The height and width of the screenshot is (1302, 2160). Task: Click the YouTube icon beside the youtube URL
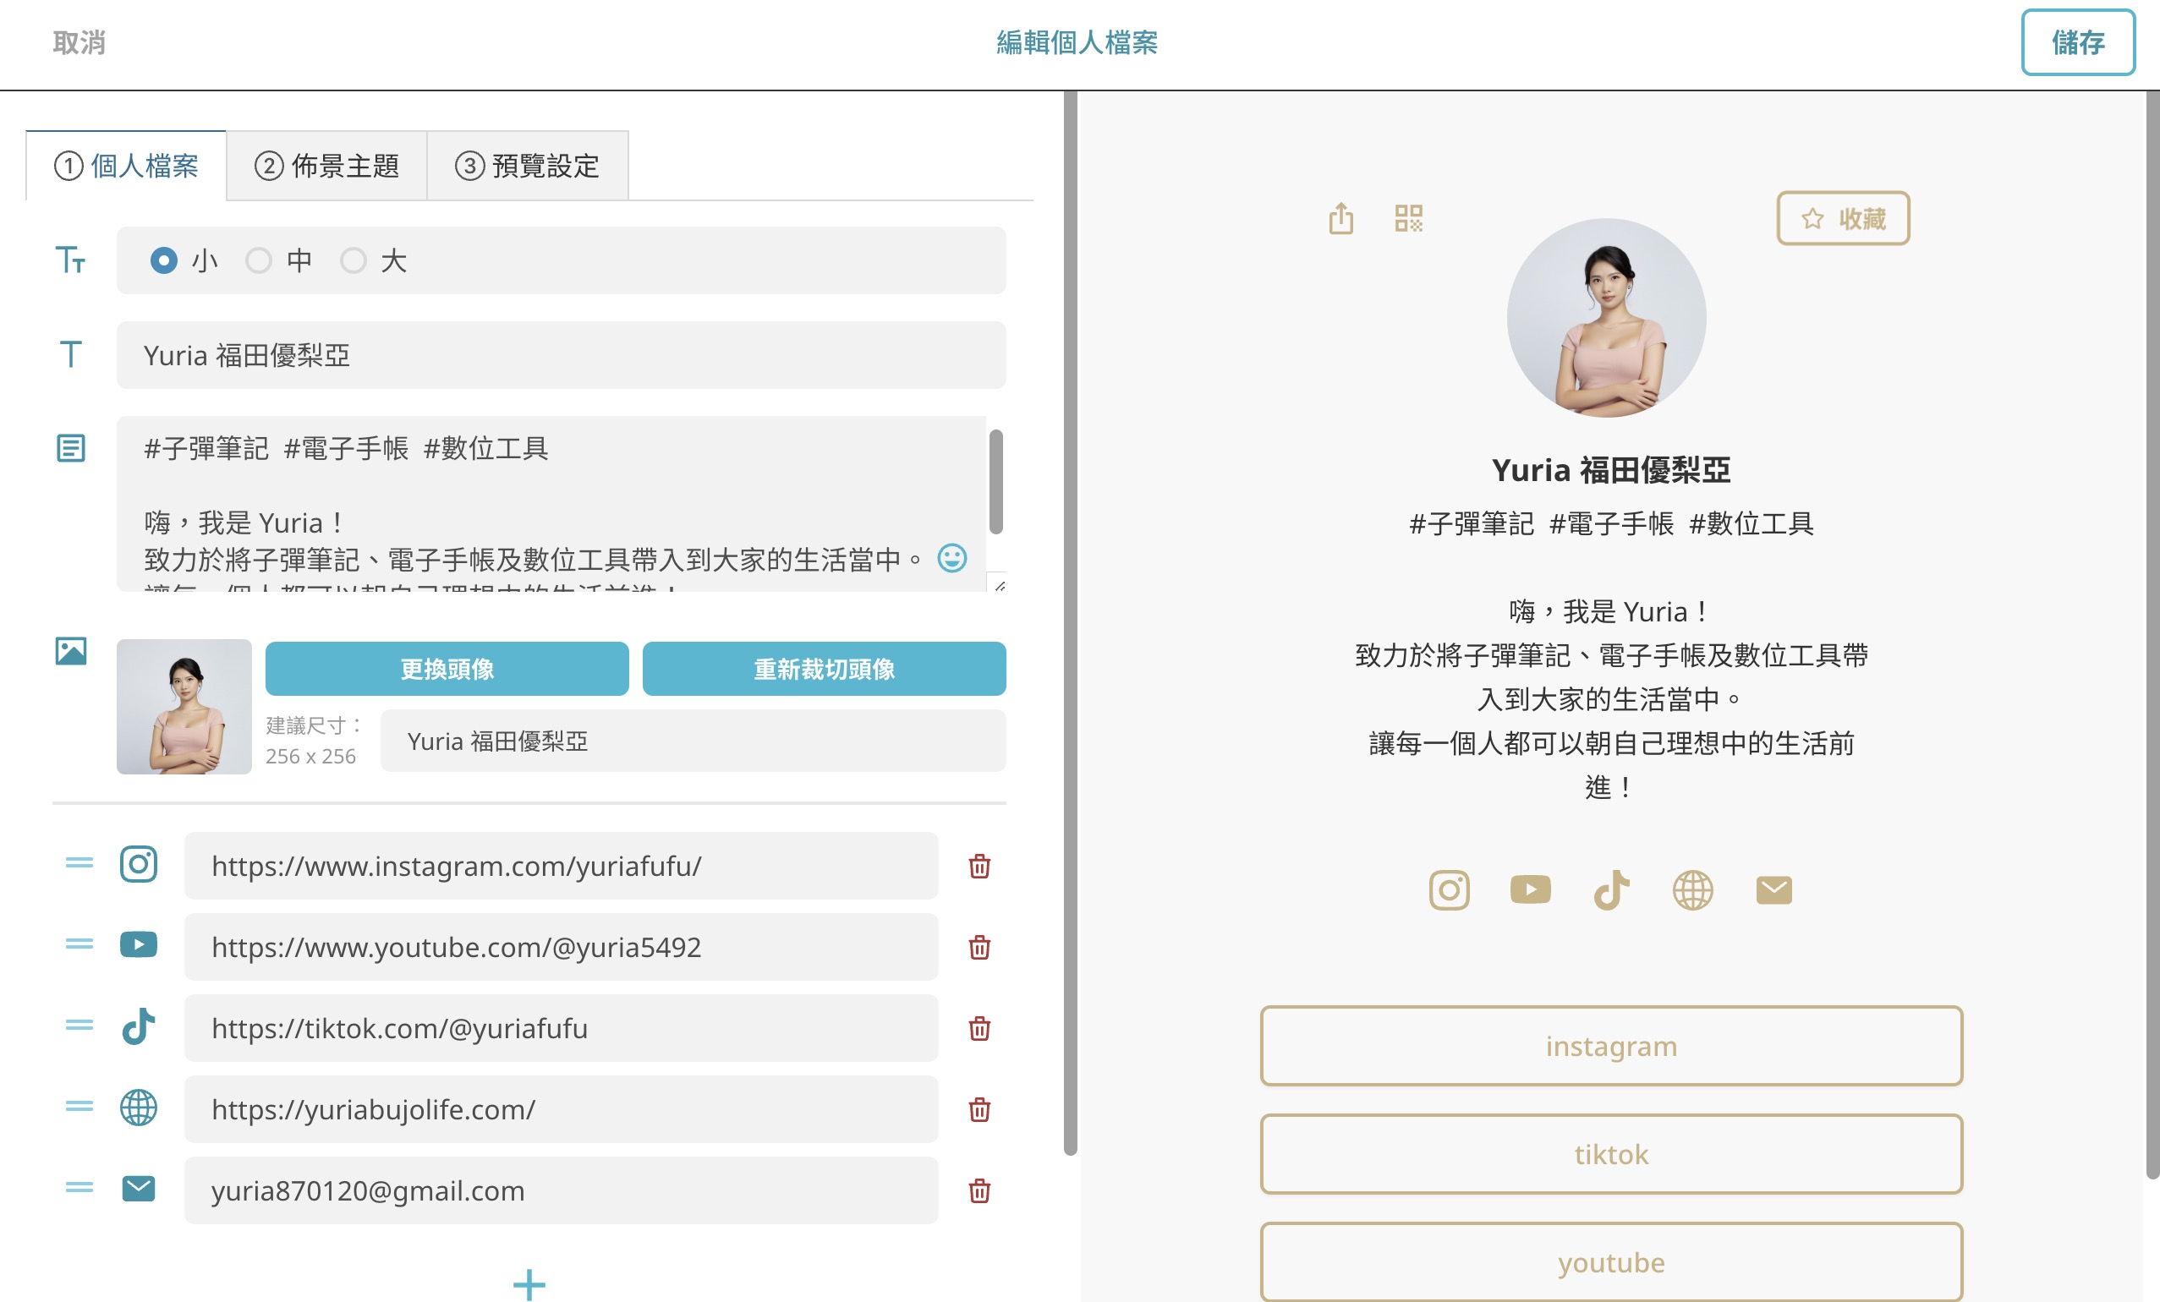click(x=139, y=944)
